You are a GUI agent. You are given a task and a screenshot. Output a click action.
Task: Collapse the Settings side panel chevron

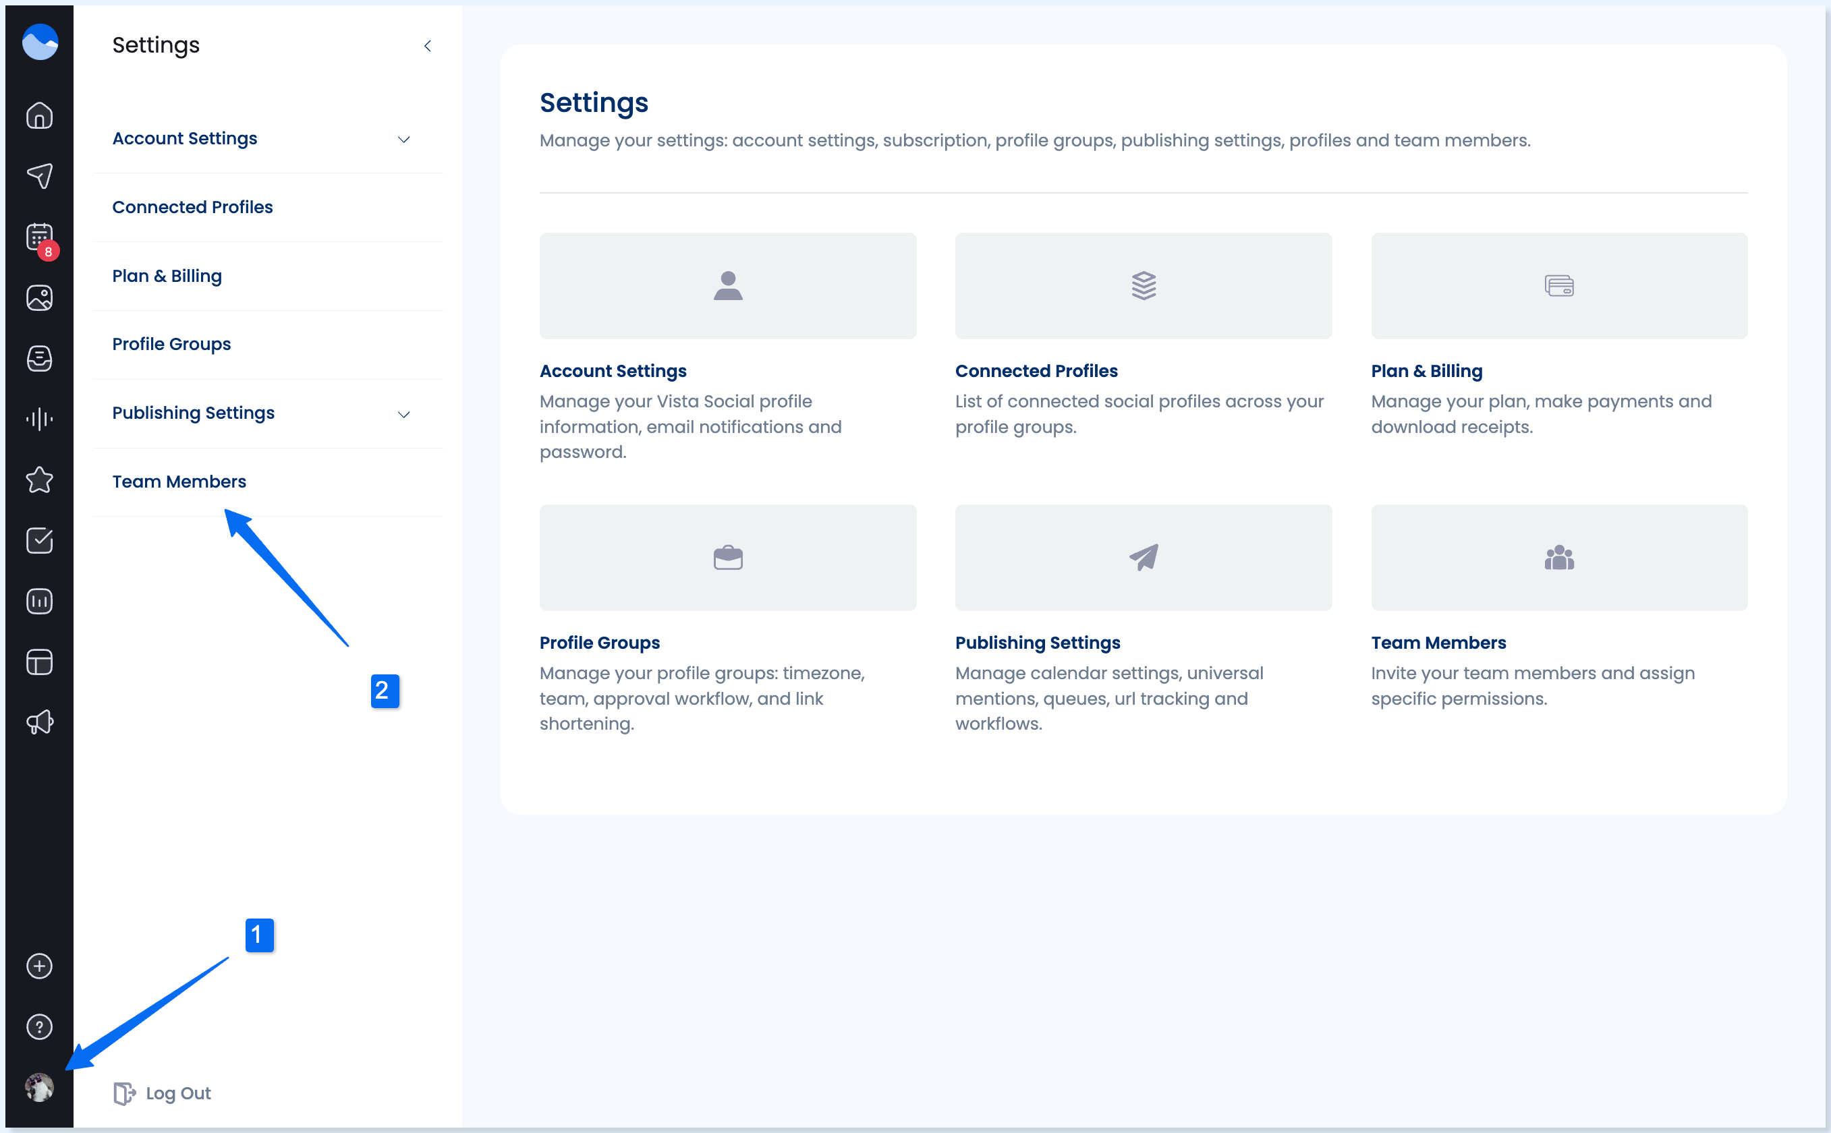[x=427, y=47]
